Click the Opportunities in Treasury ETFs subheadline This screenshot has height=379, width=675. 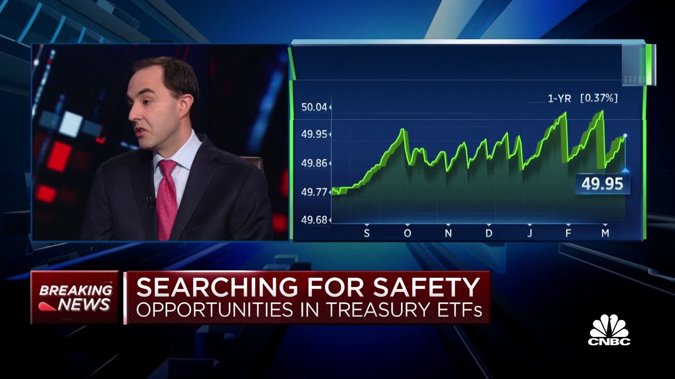309,310
